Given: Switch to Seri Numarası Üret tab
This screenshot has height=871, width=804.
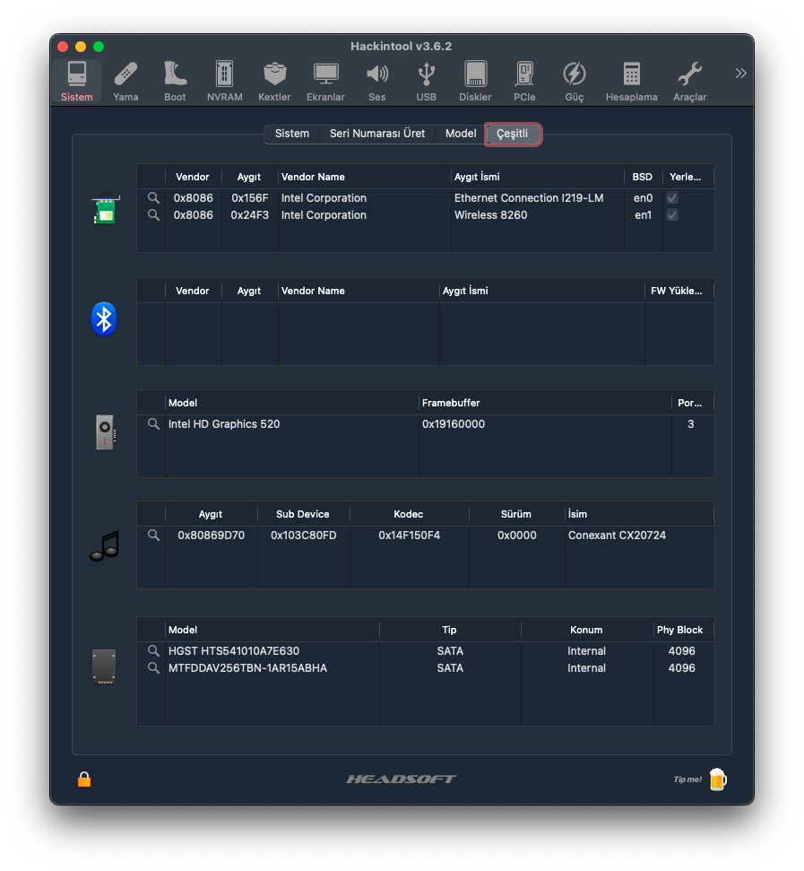Looking at the screenshot, I should click(377, 134).
